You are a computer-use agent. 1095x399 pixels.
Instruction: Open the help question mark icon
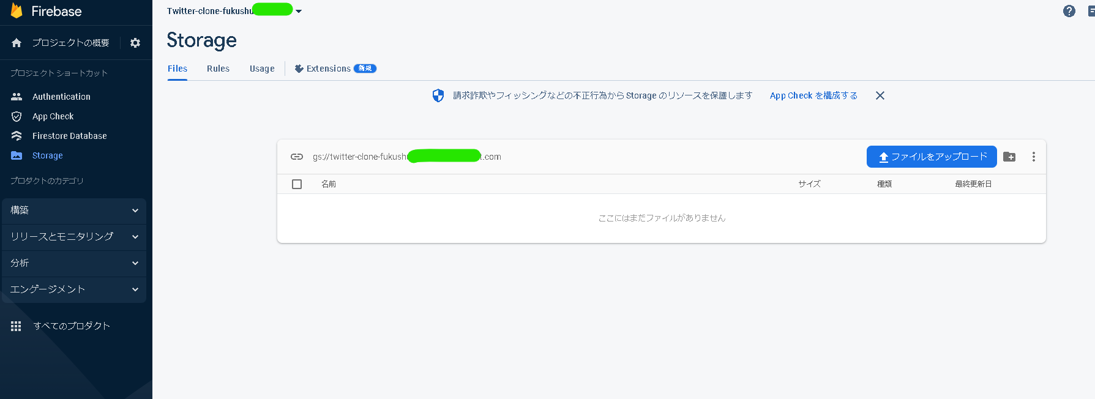tap(1069, 11)
